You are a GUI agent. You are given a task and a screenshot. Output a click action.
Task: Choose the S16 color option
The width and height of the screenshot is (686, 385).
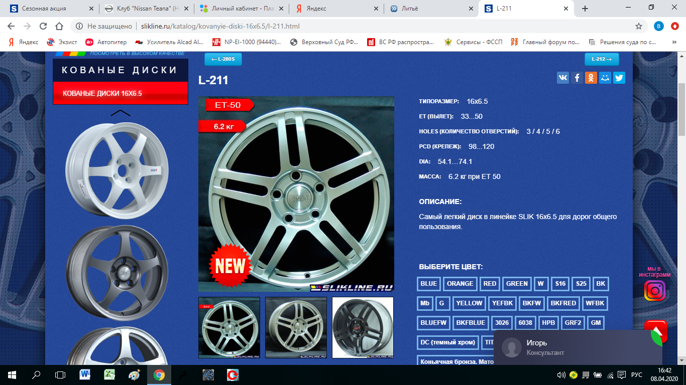tap(560, 284)
